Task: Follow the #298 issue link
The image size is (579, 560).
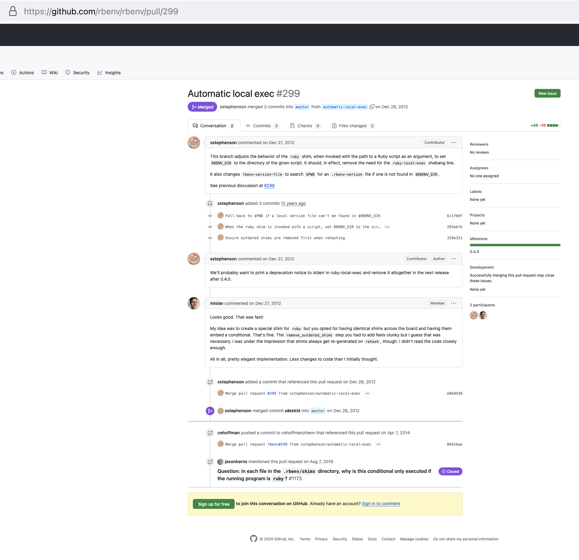Action: tap(269, 186)
